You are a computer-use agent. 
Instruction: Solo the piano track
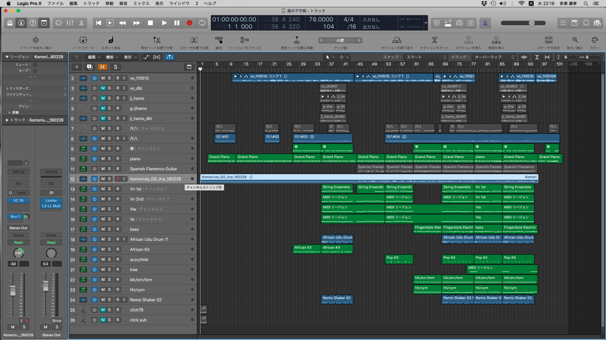[x=110, y=159]
